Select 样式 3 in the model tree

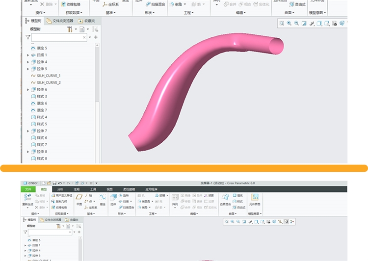coord(39,97)
